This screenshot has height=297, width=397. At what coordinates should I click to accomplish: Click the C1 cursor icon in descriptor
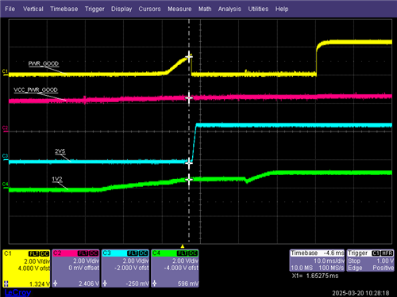[6, 284]
